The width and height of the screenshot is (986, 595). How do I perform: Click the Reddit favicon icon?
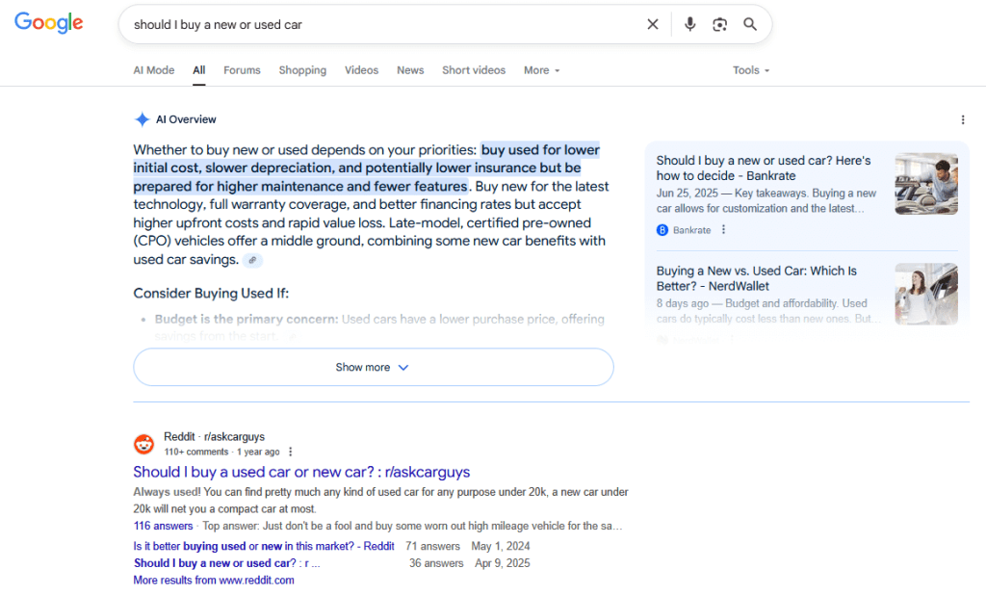tap(144, 444)
